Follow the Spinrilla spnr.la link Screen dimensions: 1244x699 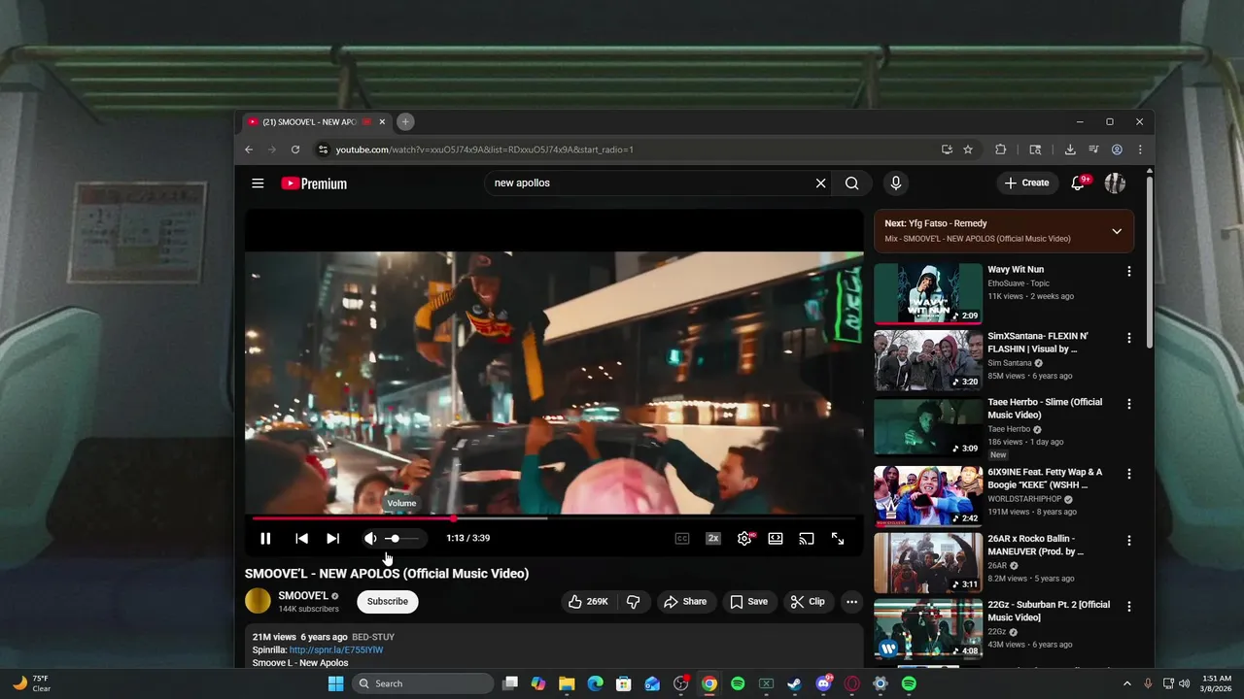(x=336, y=650)
